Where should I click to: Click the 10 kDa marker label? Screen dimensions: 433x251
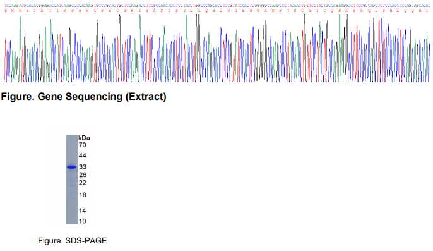tap(82, 221)
